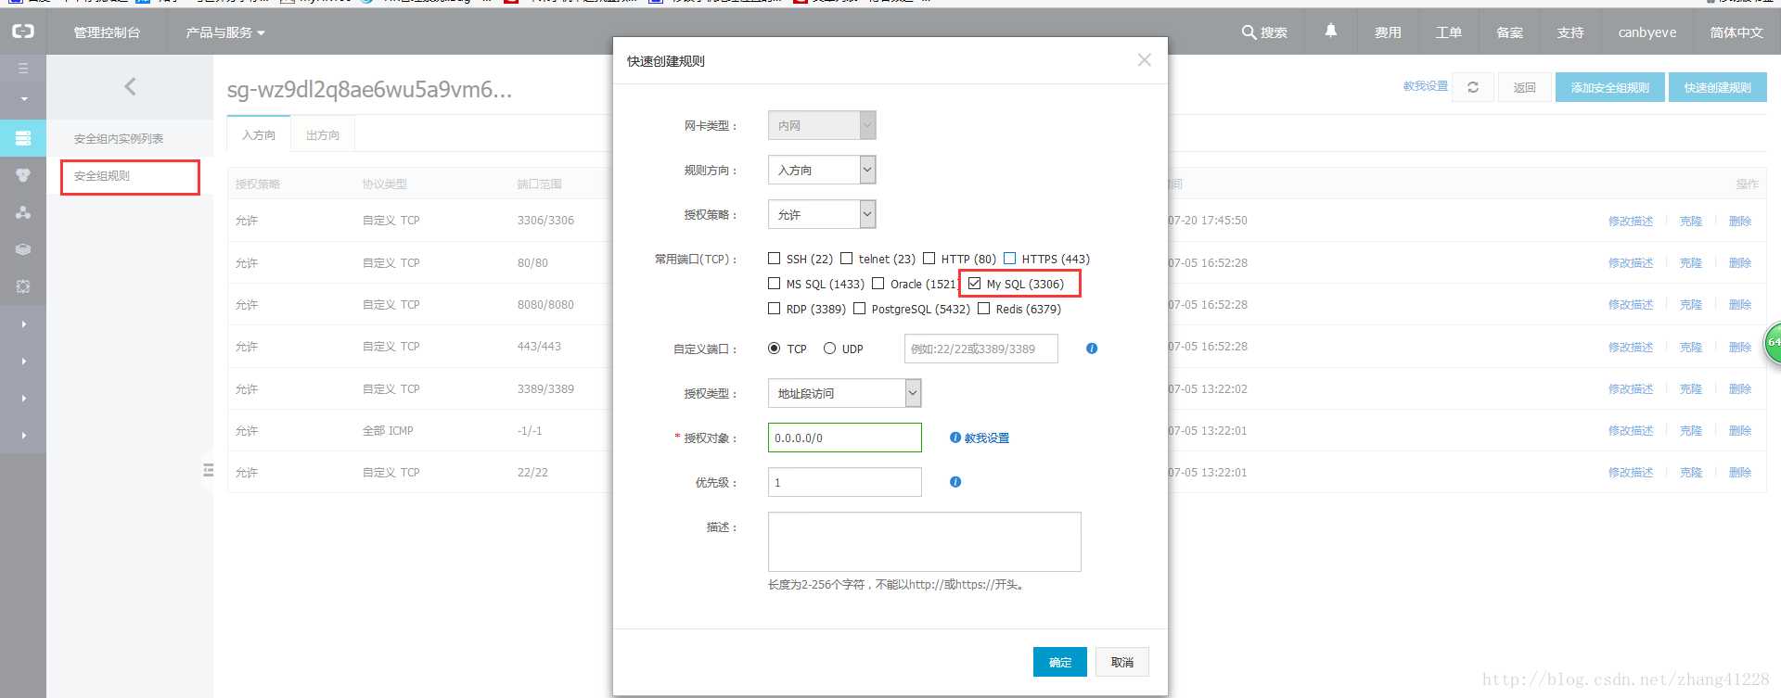The image size is (1781, 698).
Task: Click the green floating badge at right edge
Action: (1772, 343)
